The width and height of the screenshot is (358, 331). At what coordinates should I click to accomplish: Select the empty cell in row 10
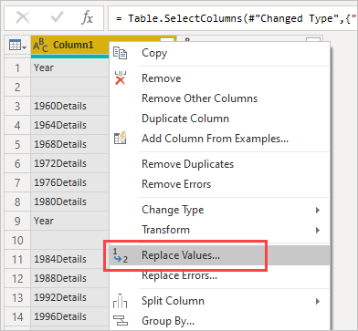click(x=69, y=240)
